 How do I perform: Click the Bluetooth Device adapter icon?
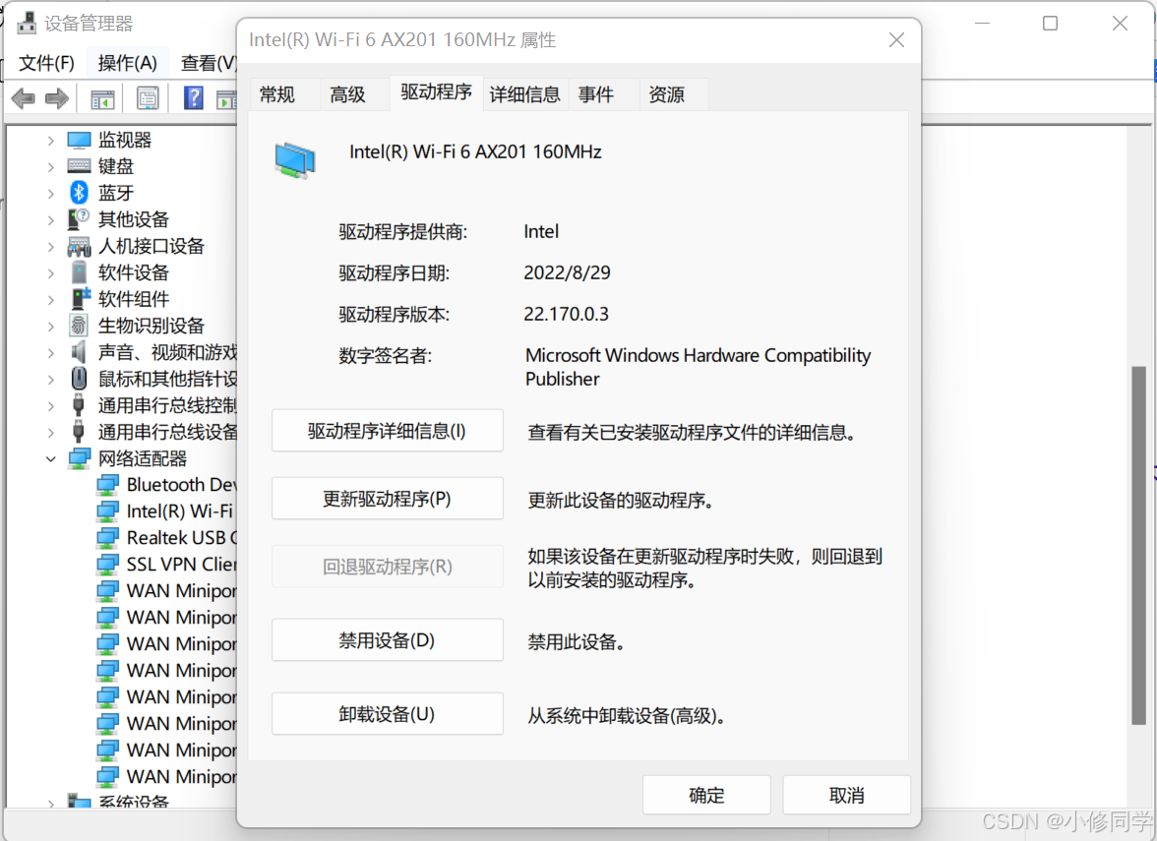[x=108, y=485]
